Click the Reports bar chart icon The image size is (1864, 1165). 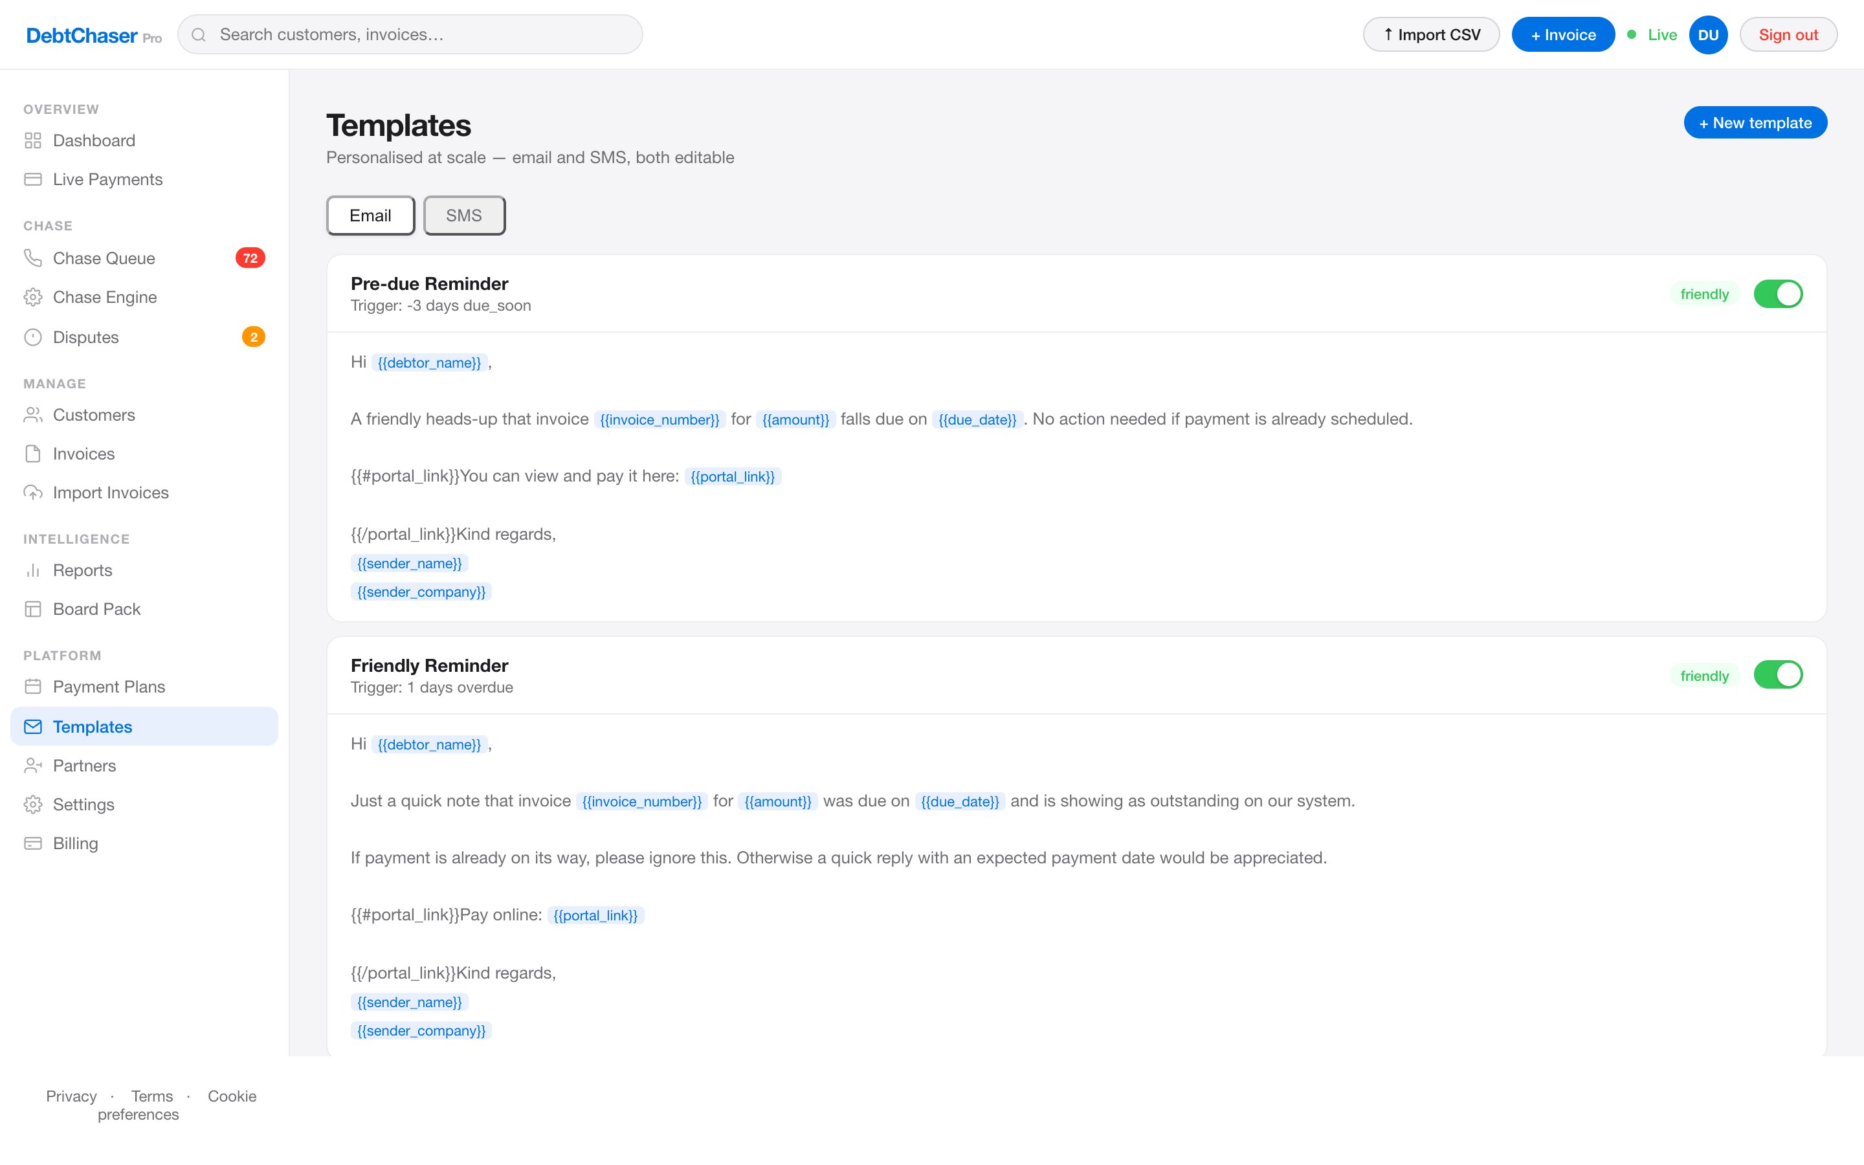(32, 570)
